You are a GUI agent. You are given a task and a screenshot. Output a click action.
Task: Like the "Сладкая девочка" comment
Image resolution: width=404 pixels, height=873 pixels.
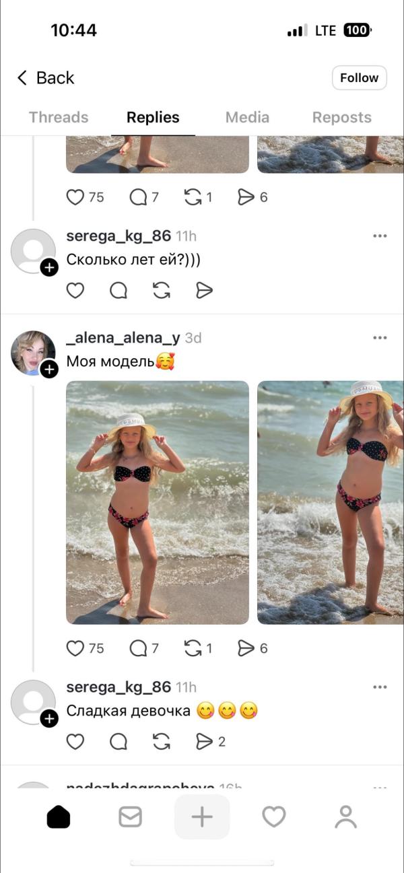pyautogui.click(x=75, y=741)
